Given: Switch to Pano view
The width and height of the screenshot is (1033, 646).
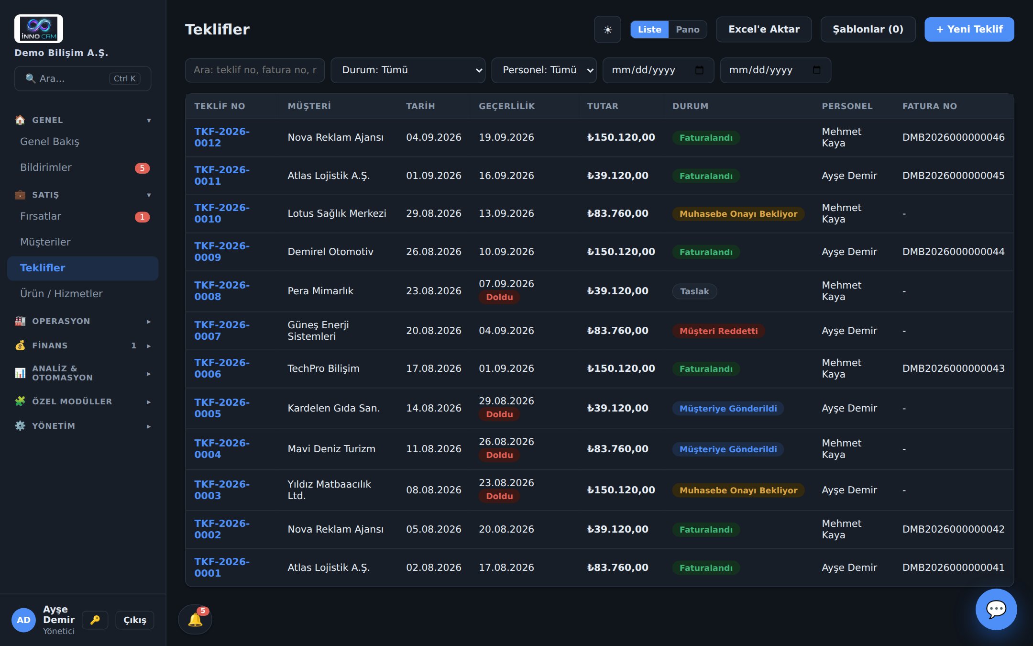Looking at the screenshot, I should tap(687, 30).
